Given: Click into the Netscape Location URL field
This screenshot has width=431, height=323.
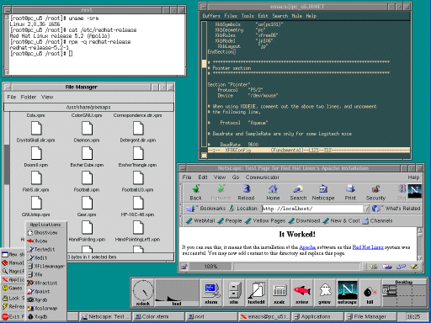Looking at the screenshot, I should pyautogui.click(x=311, y=209).
